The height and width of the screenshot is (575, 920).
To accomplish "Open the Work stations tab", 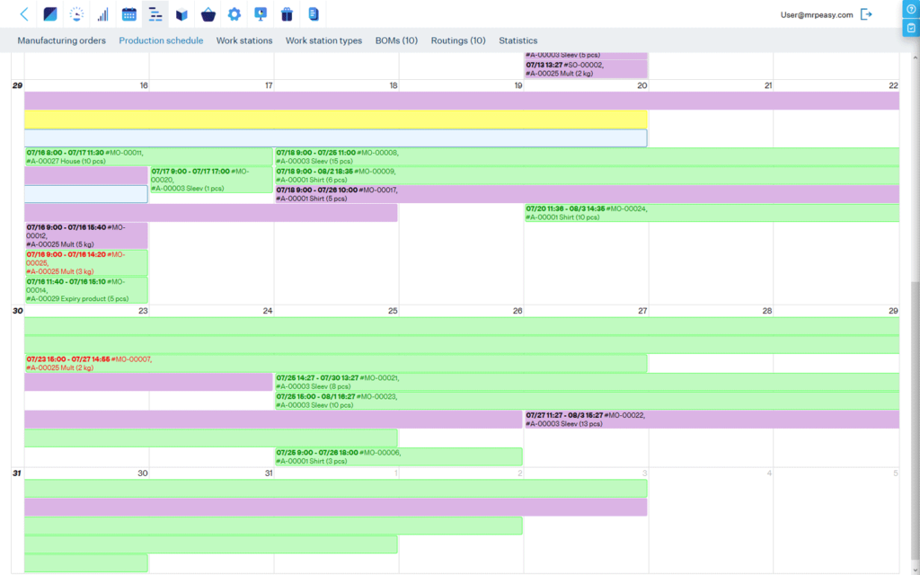I will 244,40.
